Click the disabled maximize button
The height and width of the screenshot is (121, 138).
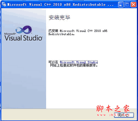click(x=127, y=4)
